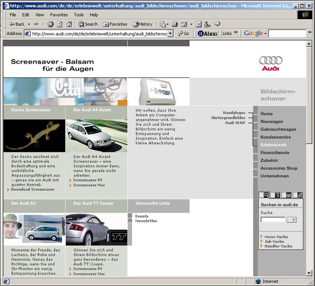Screen dimensions: 315x286
Task: Click the Print toolbar icon
Action: pyautogui.click(x=175, y=24)
